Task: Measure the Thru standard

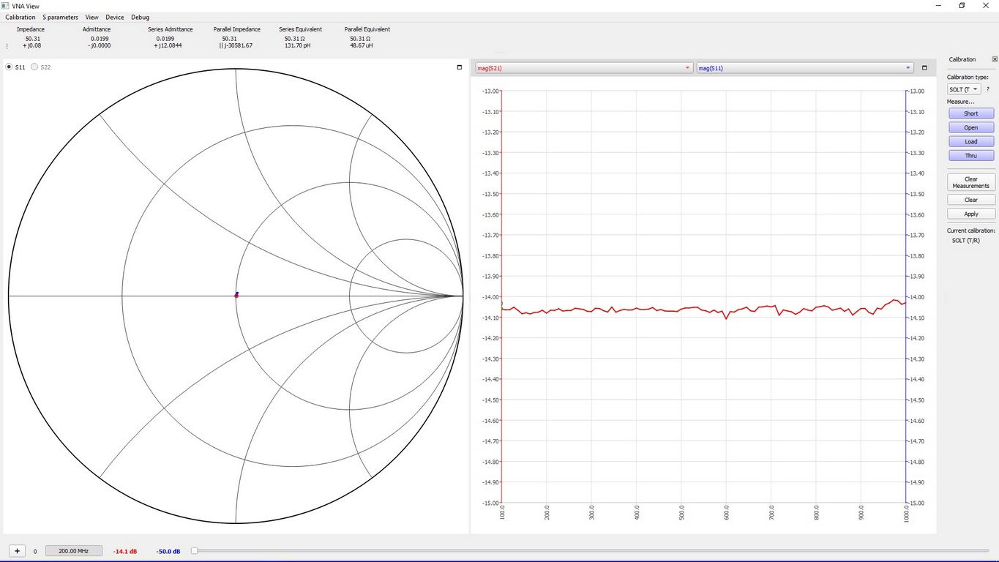Action: pyautogui.click(x=971, y=155)
